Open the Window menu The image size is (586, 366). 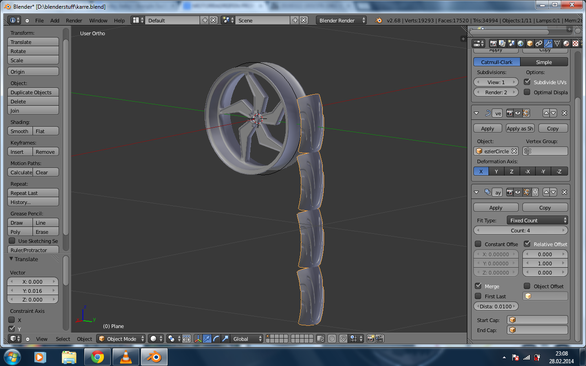point(98,21)
